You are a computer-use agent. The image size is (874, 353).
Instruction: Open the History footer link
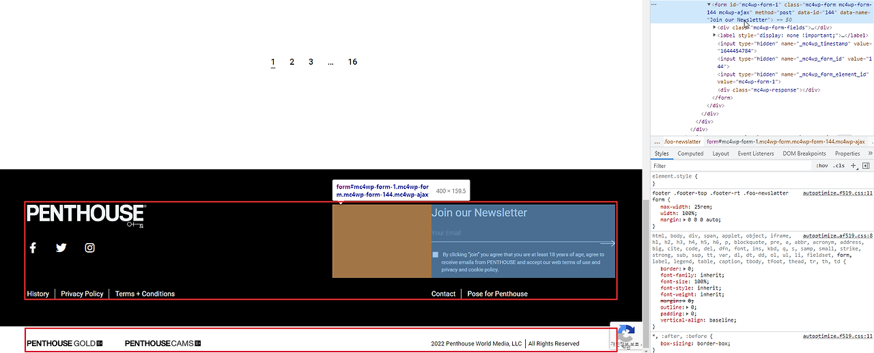coord(38,294)
